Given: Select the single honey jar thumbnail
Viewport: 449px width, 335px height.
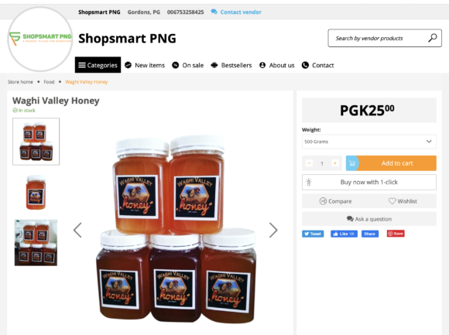Looking at the screenshot, I should pos(36,192).
